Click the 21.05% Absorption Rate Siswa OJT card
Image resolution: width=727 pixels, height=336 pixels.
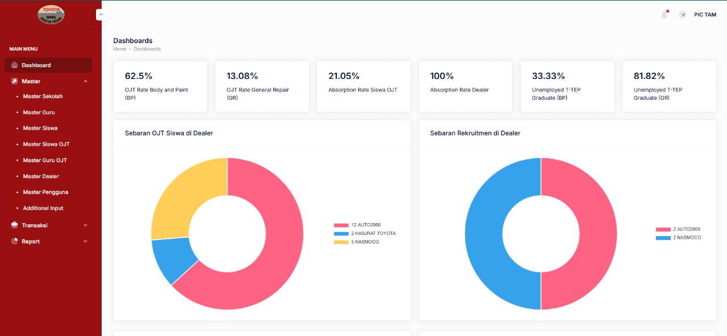[364, 86]
